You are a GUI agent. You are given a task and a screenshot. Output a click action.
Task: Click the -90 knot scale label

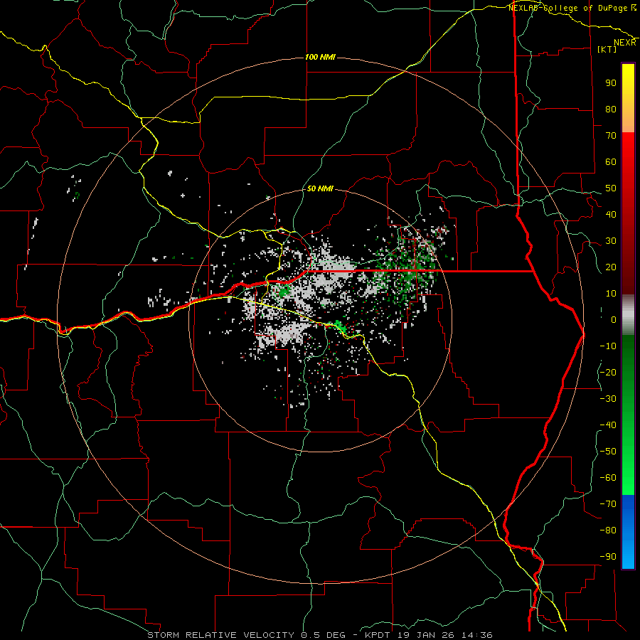pos(608,557)
